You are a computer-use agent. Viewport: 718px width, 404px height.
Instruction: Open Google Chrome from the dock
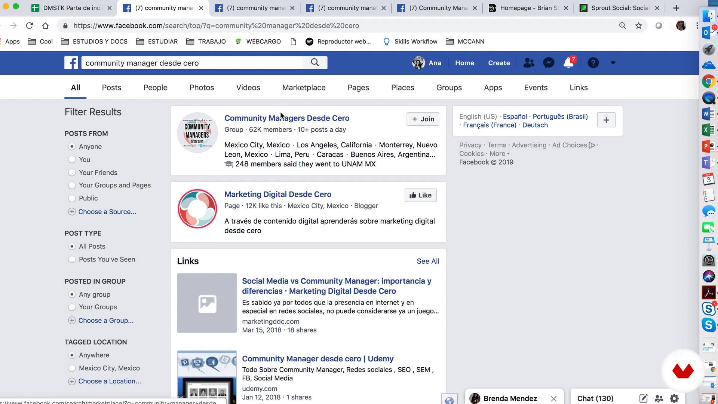708,81
